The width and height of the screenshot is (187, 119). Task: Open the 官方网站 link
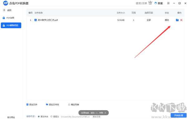click(x=11, y=117)
